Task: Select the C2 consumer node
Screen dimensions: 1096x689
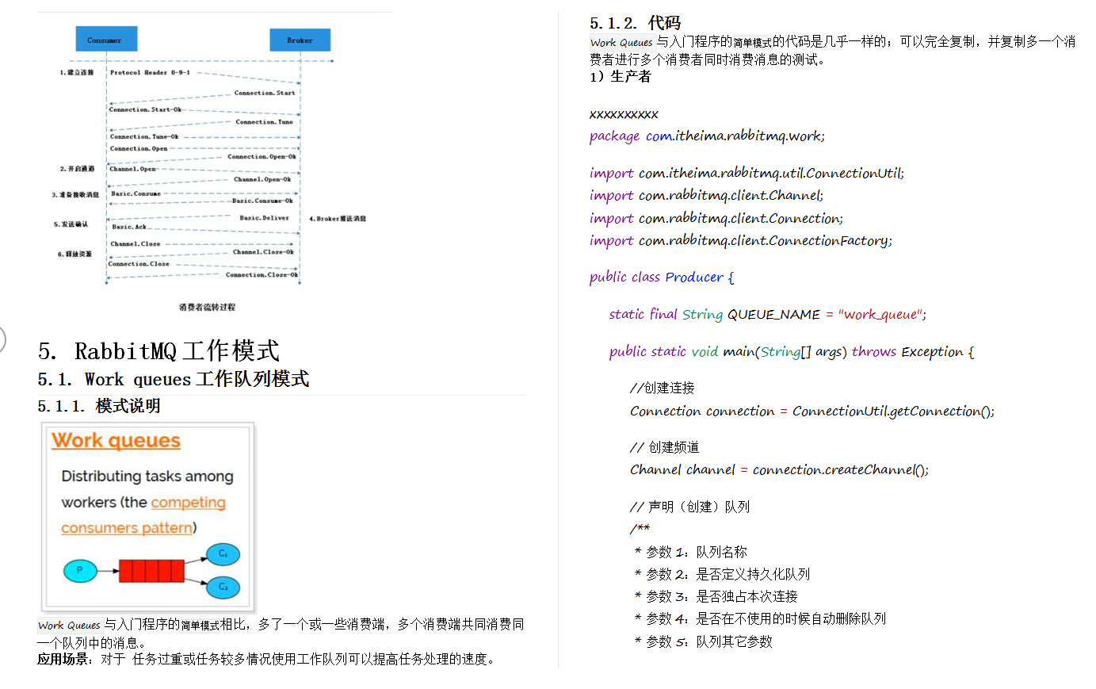Action: [x=223, y=587]
